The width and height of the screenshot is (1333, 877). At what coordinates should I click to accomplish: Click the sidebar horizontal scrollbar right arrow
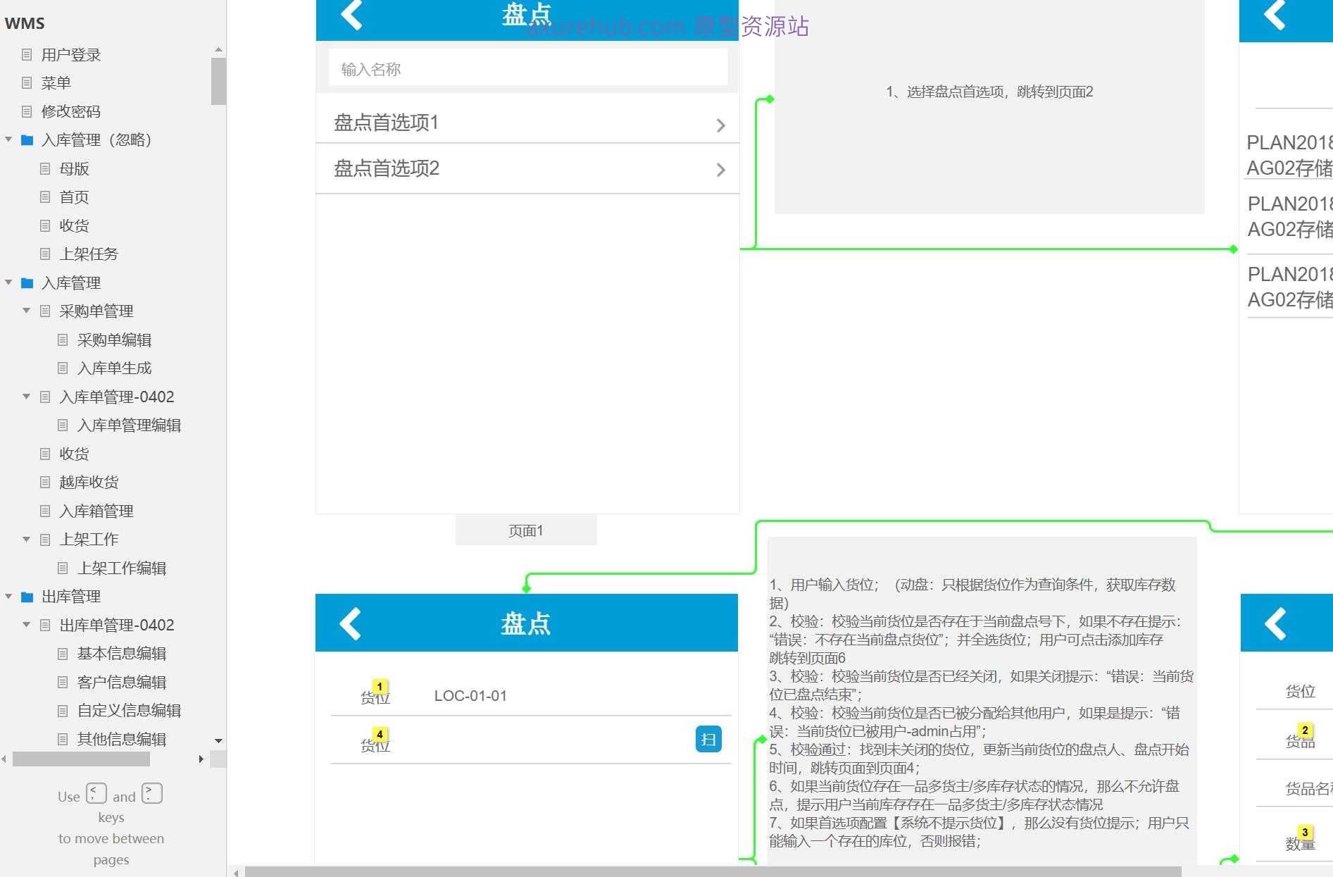[201, 759]
